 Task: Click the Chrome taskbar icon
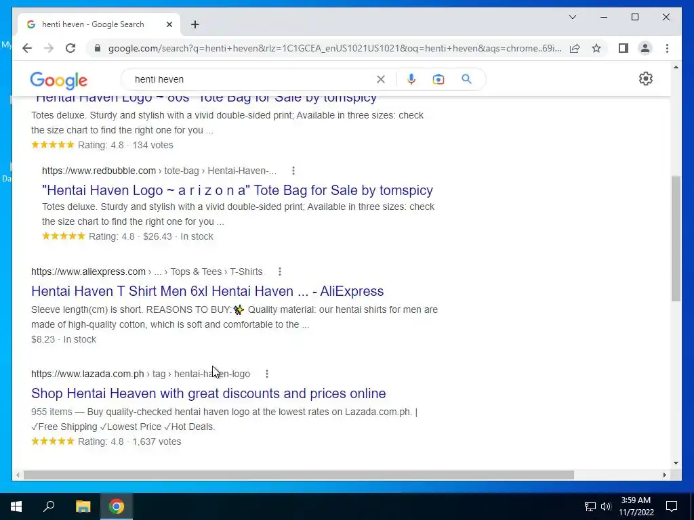point(117,506)
